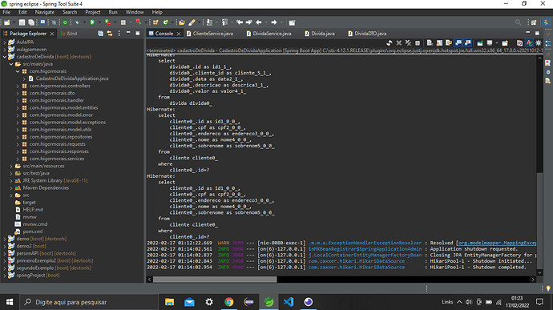Open the Search magnifier icon in toolbar
The image size is (553, 310).
pos(518,22)
